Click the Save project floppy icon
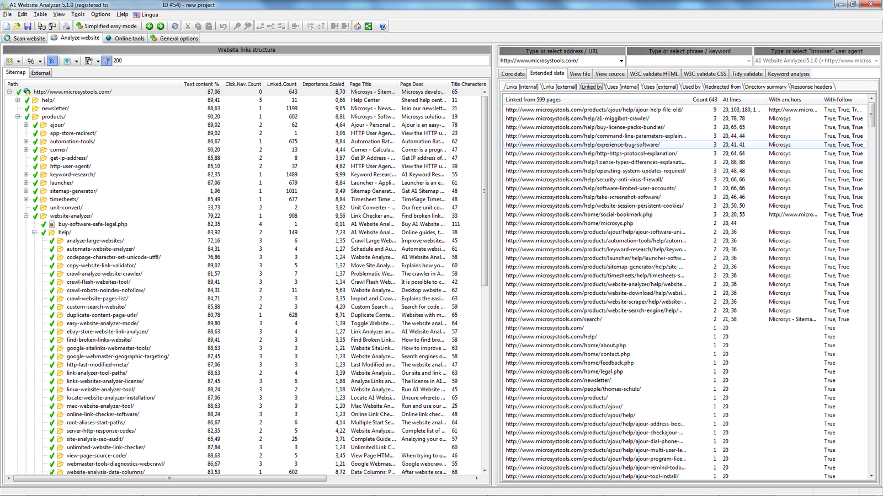The width and height of the screenshot is (883, 496). tap(28, 26)
